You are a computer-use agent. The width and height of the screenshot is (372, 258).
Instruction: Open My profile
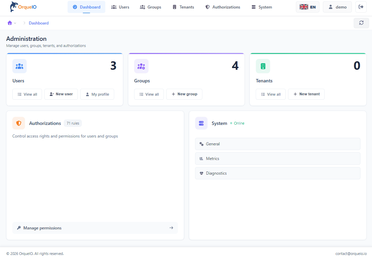point(97,94)
